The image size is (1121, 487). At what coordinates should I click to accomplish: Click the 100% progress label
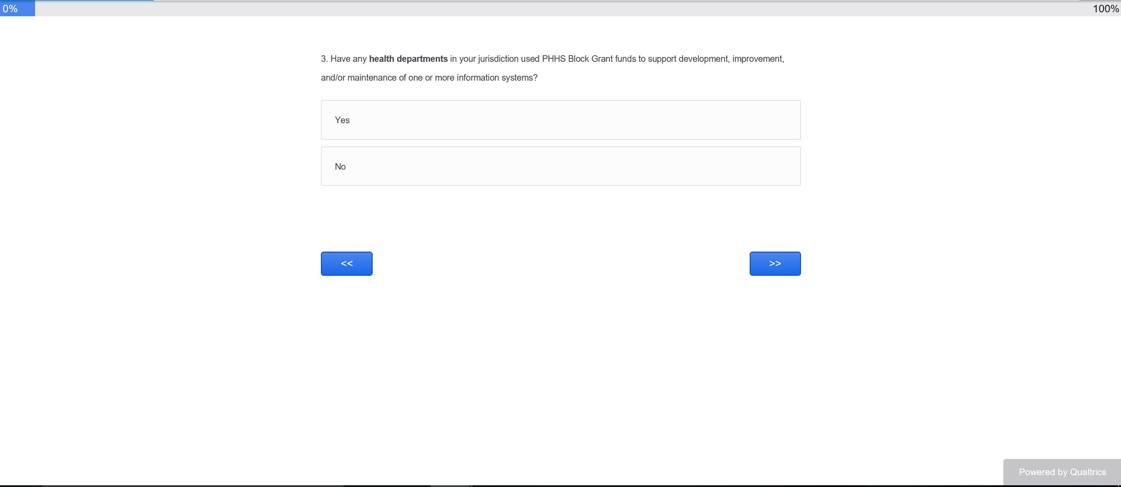click(1106, 9)
